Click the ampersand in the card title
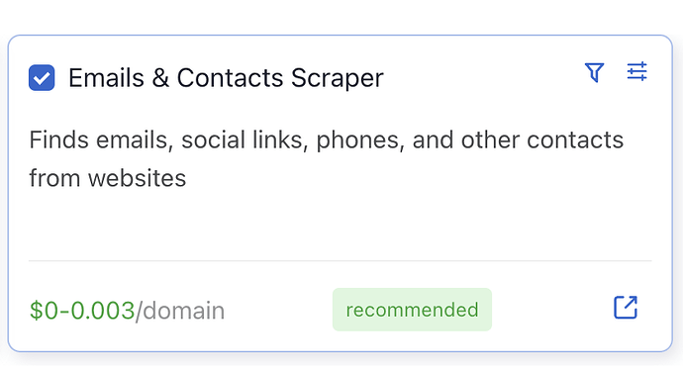The image size is (683, 368). pyautogui.click(x=160, y=78)
